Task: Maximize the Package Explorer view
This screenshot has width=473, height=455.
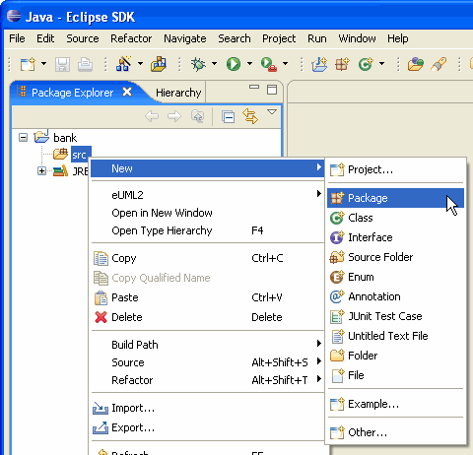Action: click(272, 90)
